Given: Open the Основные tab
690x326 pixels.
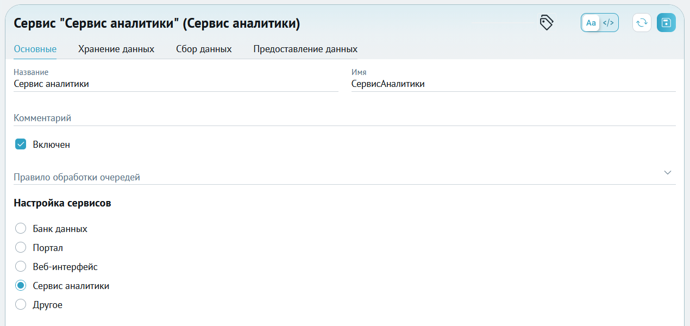Looking at the screenshot, I should pyautogui.click(x=35, y=49).
